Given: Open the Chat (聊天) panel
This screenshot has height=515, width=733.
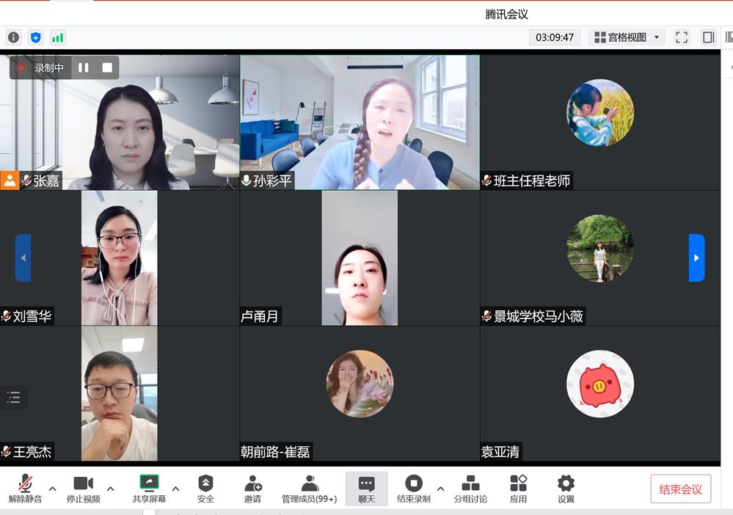Looking at the screenshot, I should (366, 489).
